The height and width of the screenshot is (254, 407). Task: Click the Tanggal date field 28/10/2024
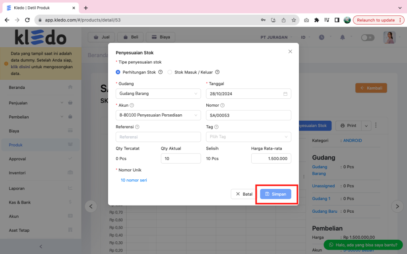coord(248,94)
